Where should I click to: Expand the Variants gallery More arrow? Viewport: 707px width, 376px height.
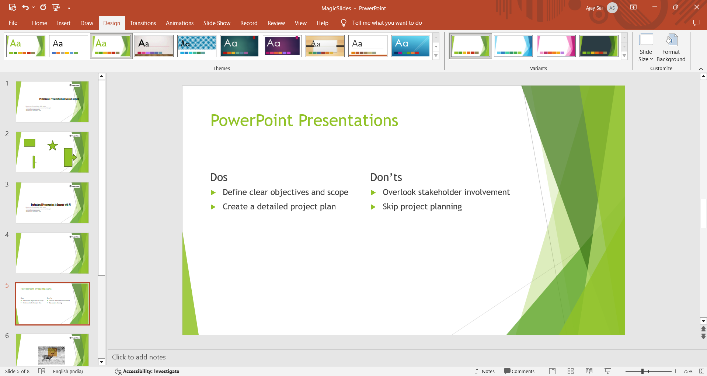(x=624, y=56)
